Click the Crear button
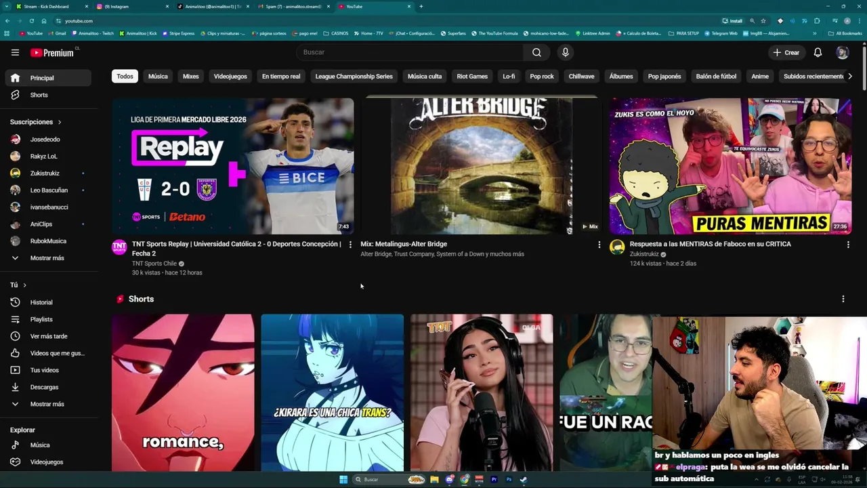 tap(786, 52)
